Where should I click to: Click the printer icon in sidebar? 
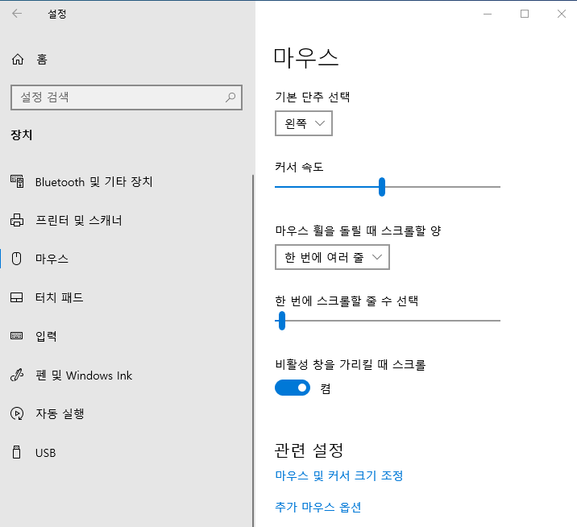coord(17,220)
